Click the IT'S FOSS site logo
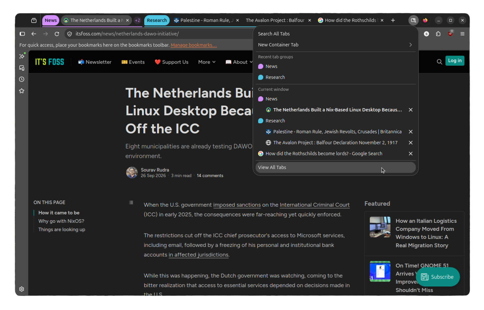 (50, 62)
